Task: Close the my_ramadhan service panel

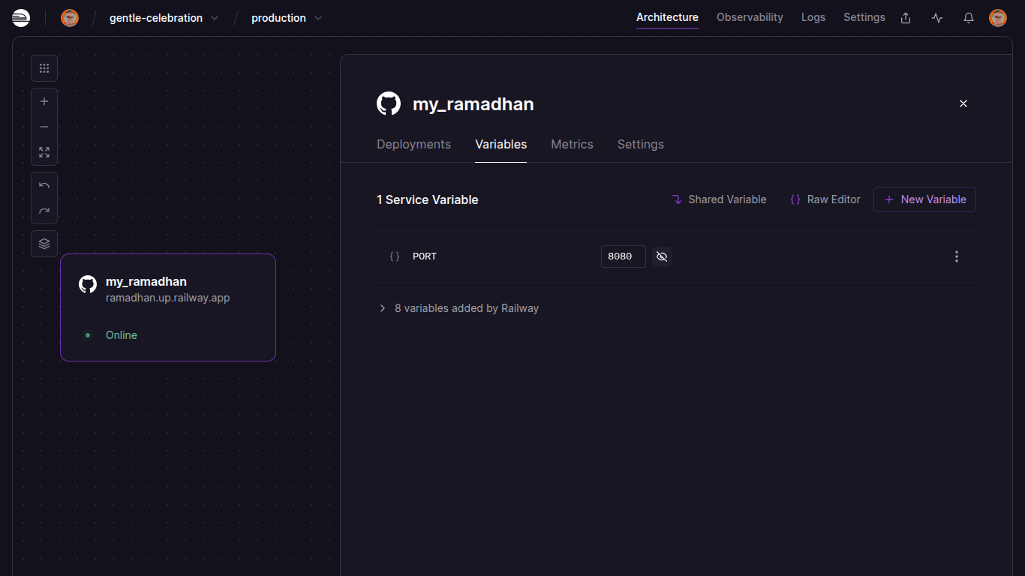Action: pos(963,103)
